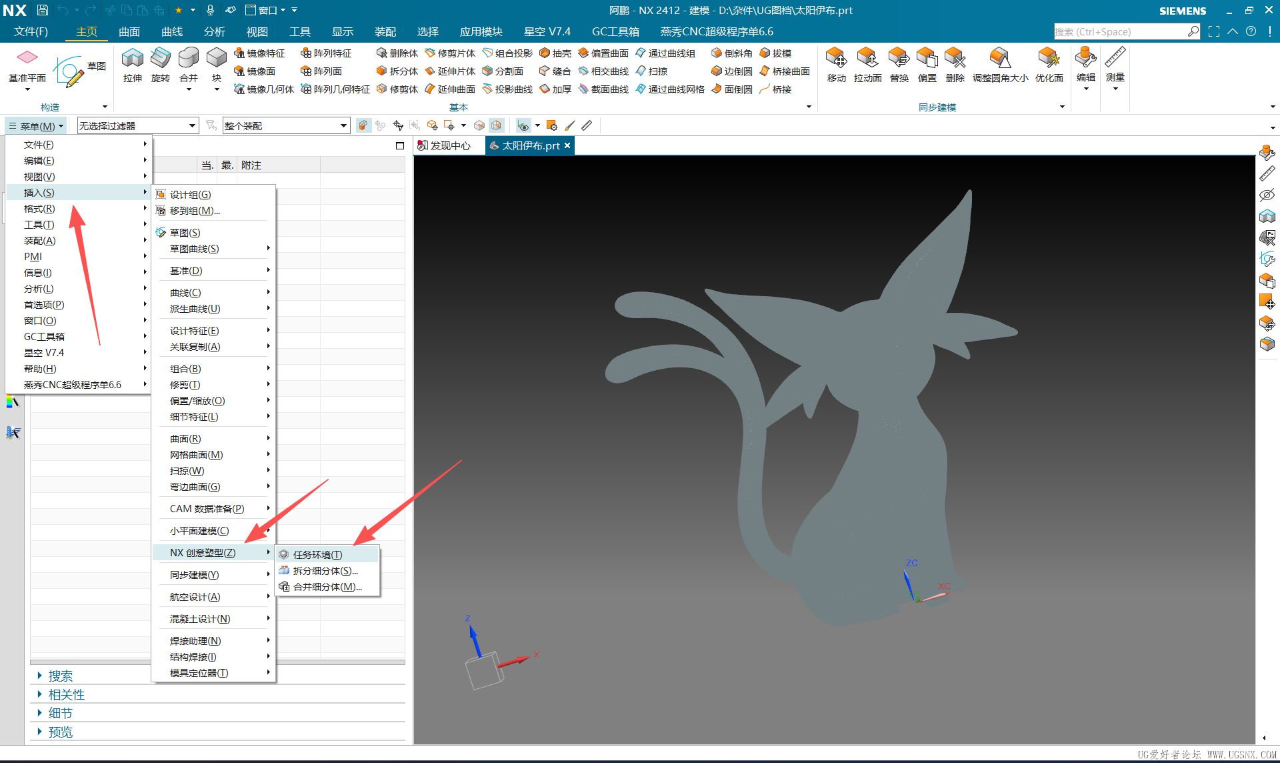Click the 测量 measure icon
Viewport: 1280px width, 763px height.
(1115, 59)
